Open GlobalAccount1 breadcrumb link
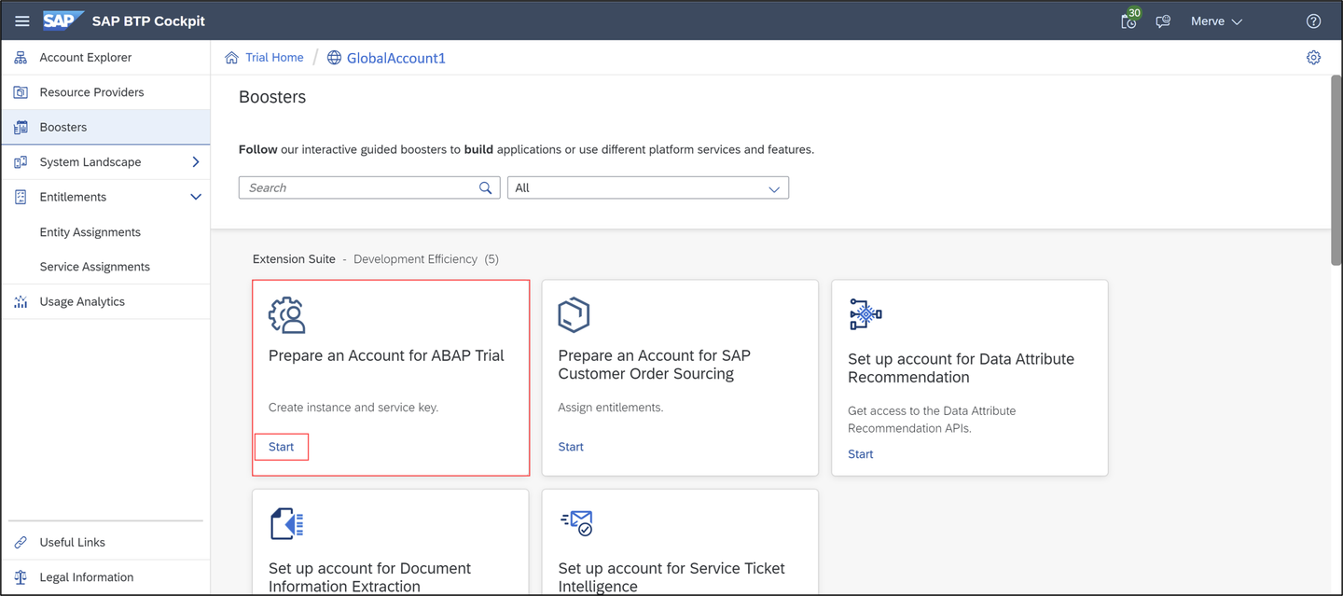 point(396,58)
